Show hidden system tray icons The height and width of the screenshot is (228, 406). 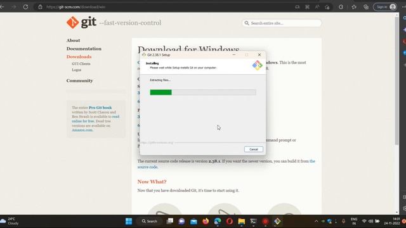click(316, 221)
